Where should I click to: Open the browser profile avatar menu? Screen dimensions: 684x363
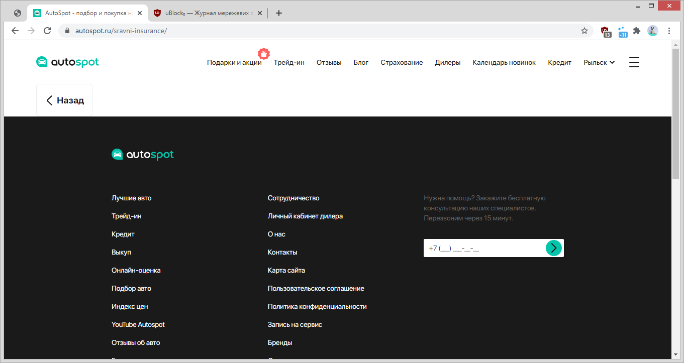(652, 31)
